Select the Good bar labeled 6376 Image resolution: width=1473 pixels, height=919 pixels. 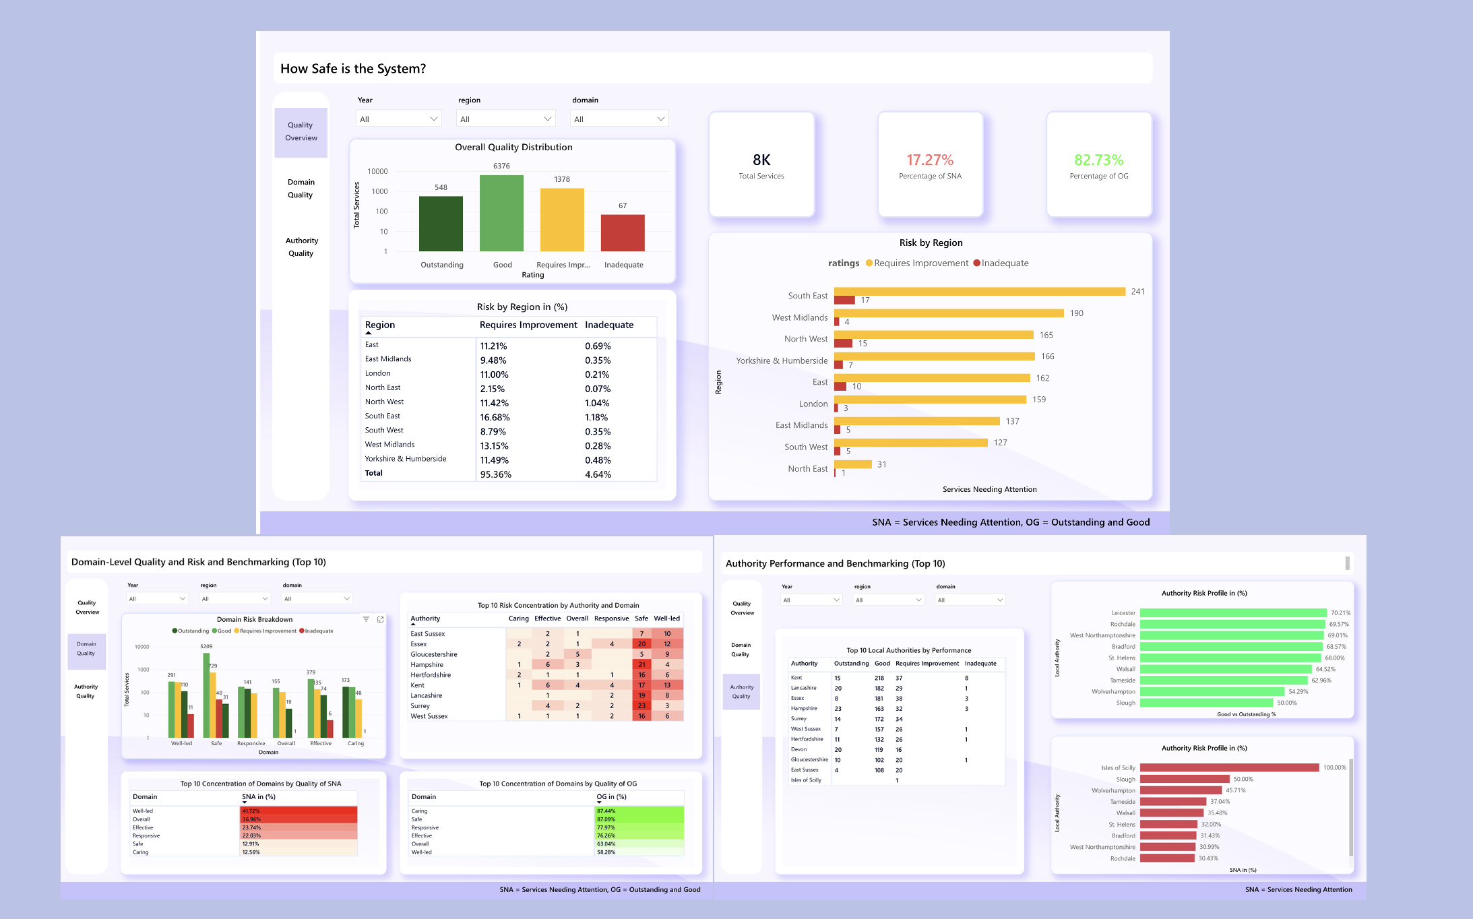click(x=501, y=213)
